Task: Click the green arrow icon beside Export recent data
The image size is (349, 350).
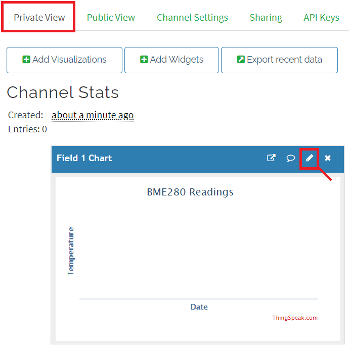Action: (241, 60)
